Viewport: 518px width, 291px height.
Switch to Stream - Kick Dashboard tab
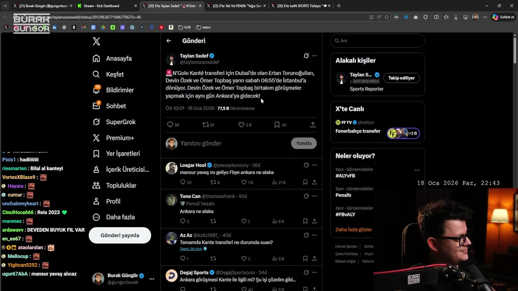[x=106, y=6]
